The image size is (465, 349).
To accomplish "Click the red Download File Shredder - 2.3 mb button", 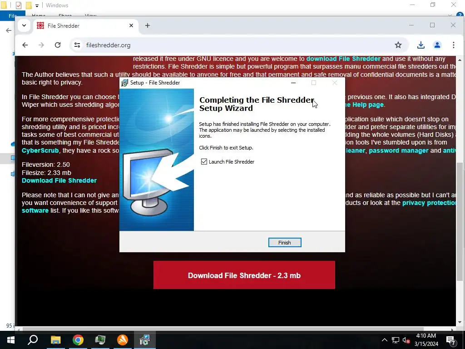I will click(x=244, y=275).
